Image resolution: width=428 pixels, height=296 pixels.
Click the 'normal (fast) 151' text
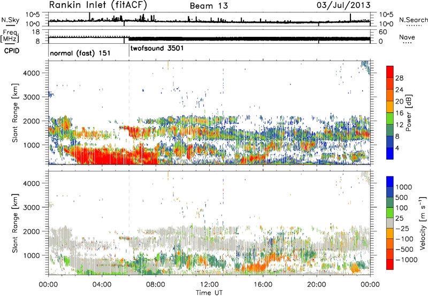pyautogui.click(x=80, y=53)
